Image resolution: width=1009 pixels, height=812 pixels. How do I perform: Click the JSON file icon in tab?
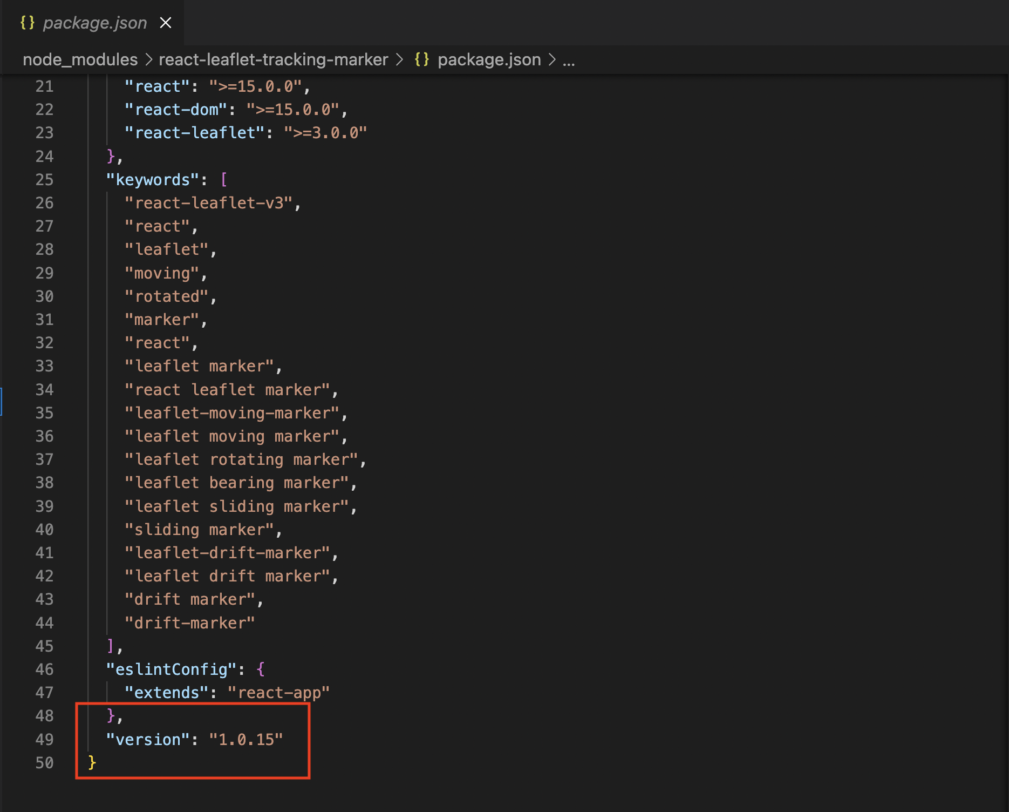point(28,23)
